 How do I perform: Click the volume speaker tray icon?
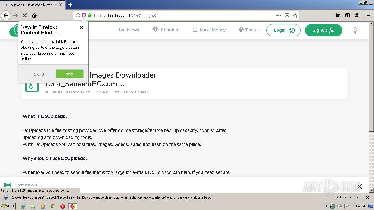point(339,206)
